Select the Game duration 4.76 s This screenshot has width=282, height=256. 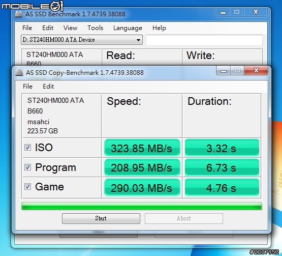222,187
